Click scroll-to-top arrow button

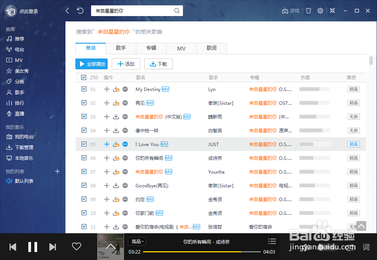tap(361, 226)
